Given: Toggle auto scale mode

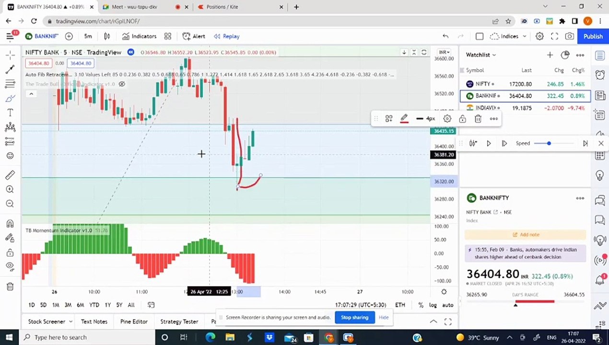Looking at the screenshot, I should pyautogui.click(x=447, y=305).
